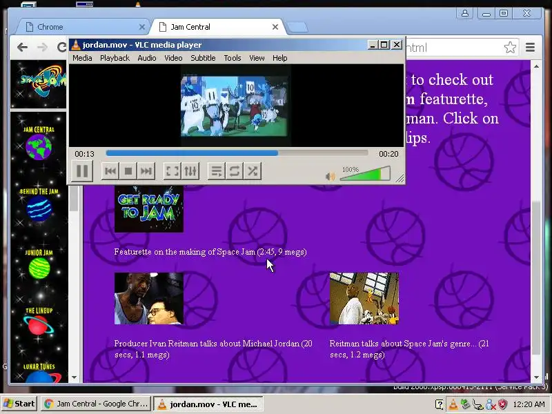
Task: Click the sidebar frame scroll down arrow
Action: 74,377
